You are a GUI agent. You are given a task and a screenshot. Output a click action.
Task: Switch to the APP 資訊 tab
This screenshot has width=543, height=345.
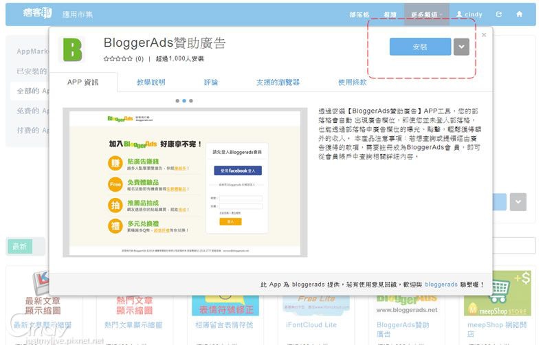point(82,82)
